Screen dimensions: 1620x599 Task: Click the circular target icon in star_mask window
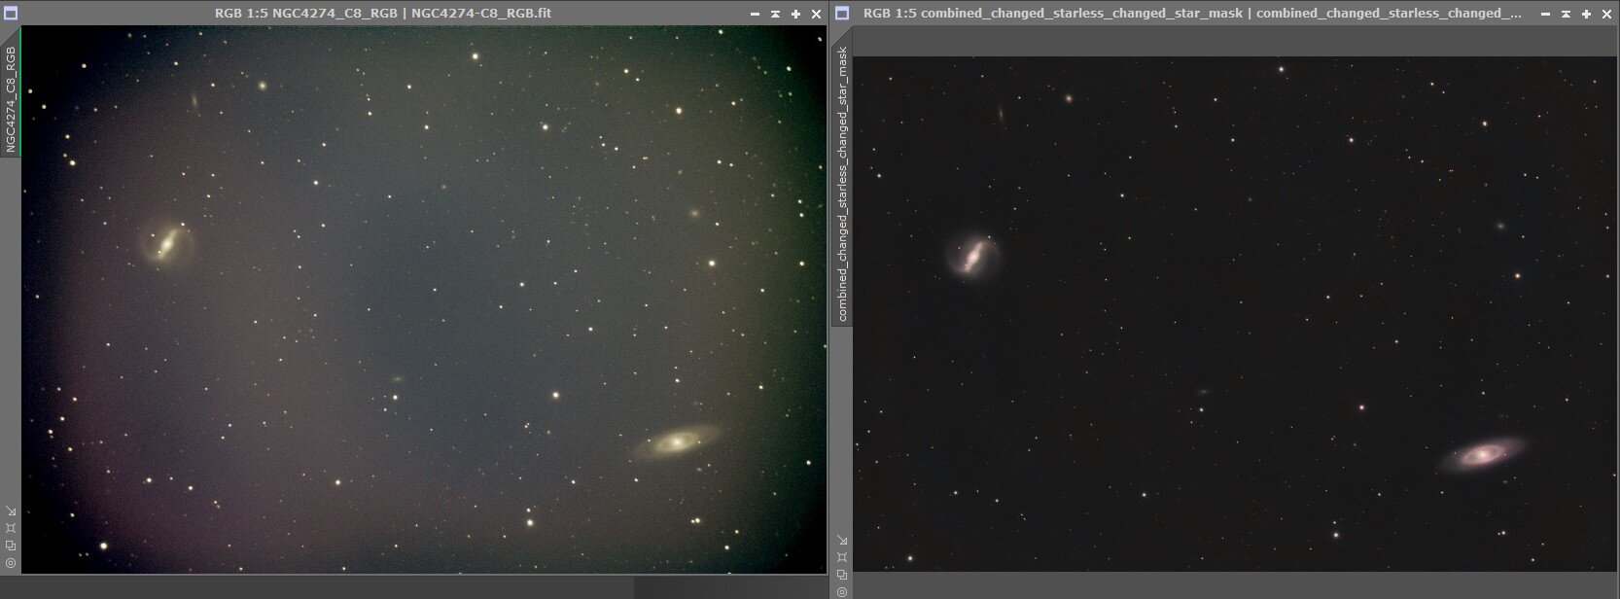click(842, 590)
